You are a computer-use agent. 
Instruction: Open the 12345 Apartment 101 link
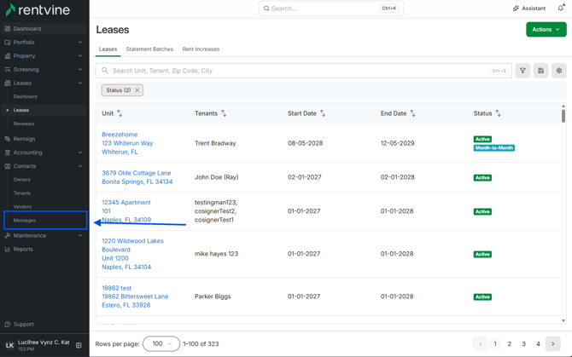click(126, 211)
